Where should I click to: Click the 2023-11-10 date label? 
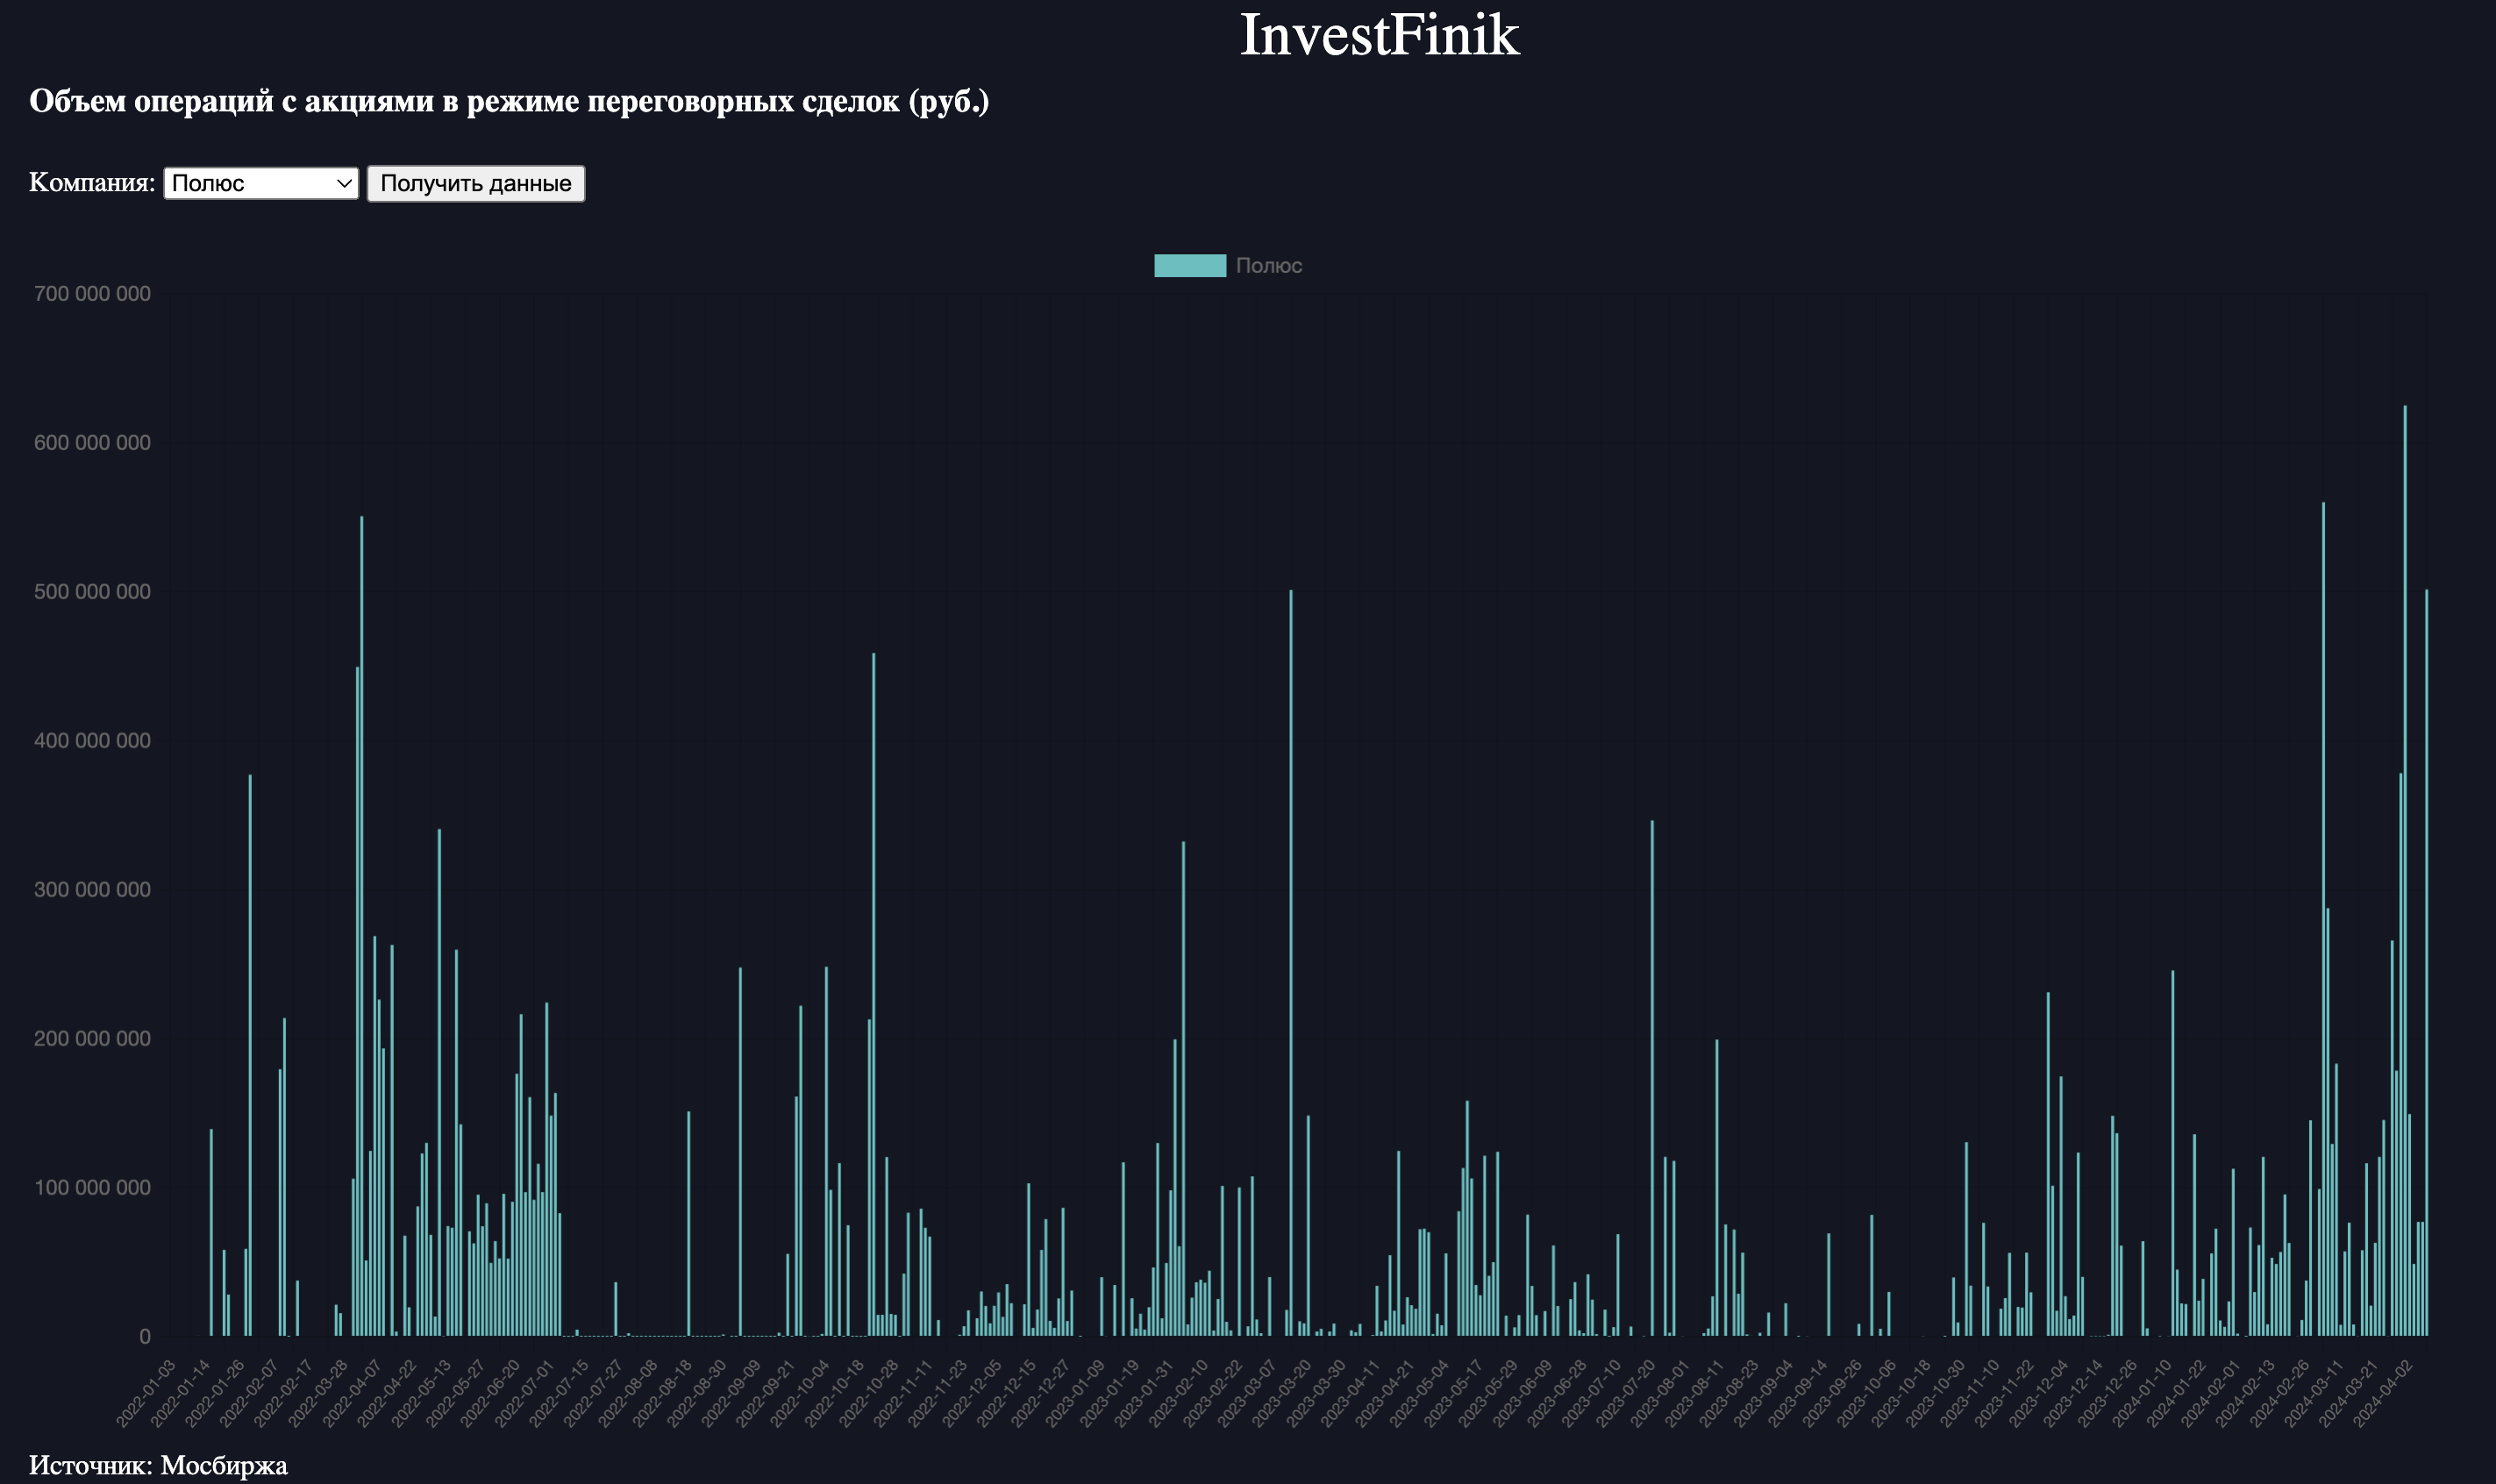point(1972,1392)
